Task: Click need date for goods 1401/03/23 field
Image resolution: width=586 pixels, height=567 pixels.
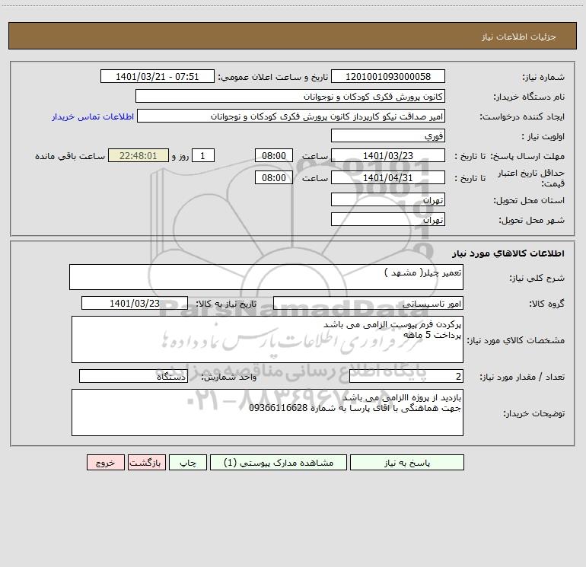Action: click(x=135, y=304)
